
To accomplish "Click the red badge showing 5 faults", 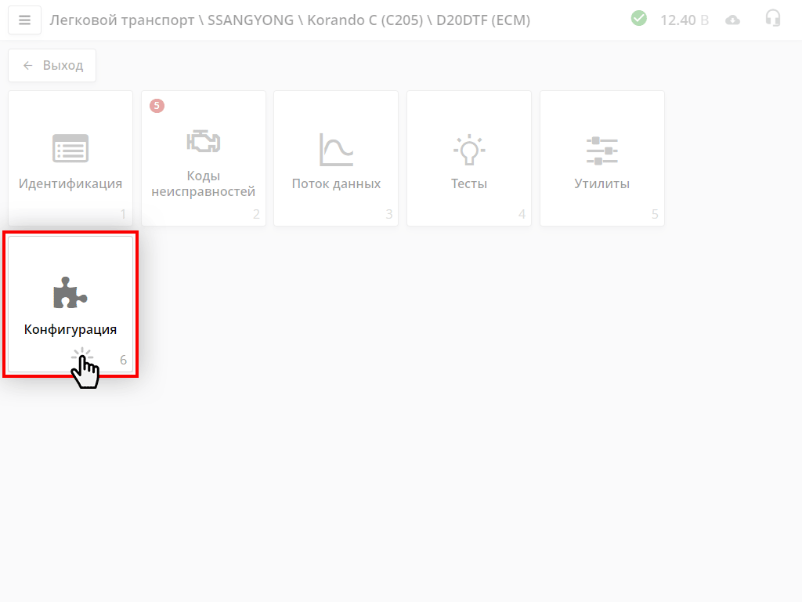I will point(157,106).
